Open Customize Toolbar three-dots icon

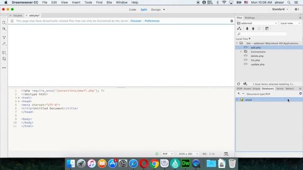tap(4, 68)
